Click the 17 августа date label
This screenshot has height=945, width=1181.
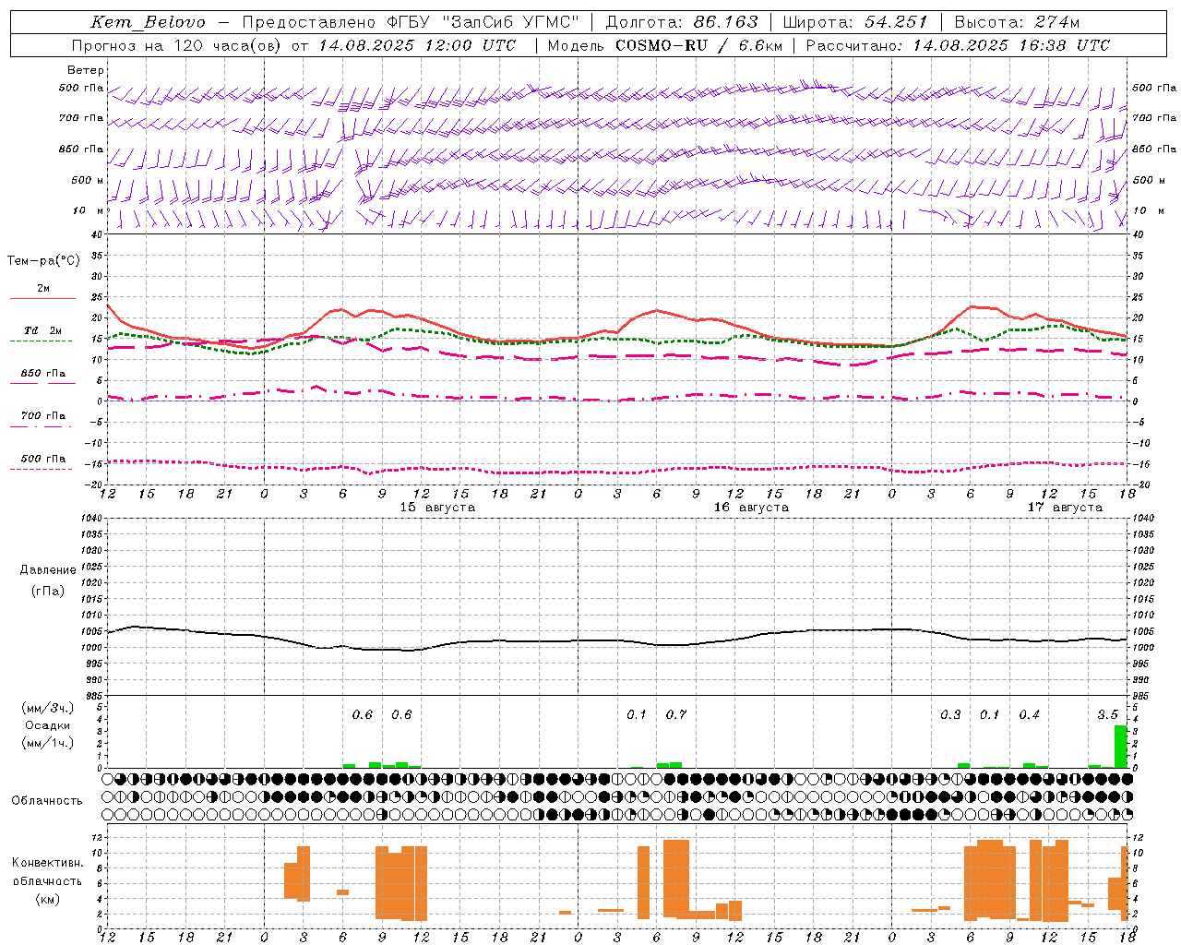tap(1065, 508)
